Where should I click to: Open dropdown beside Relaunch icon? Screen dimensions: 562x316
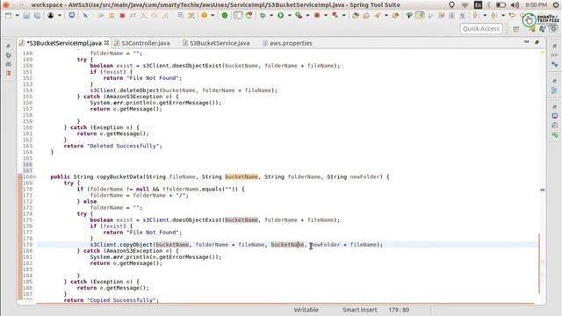343,16
